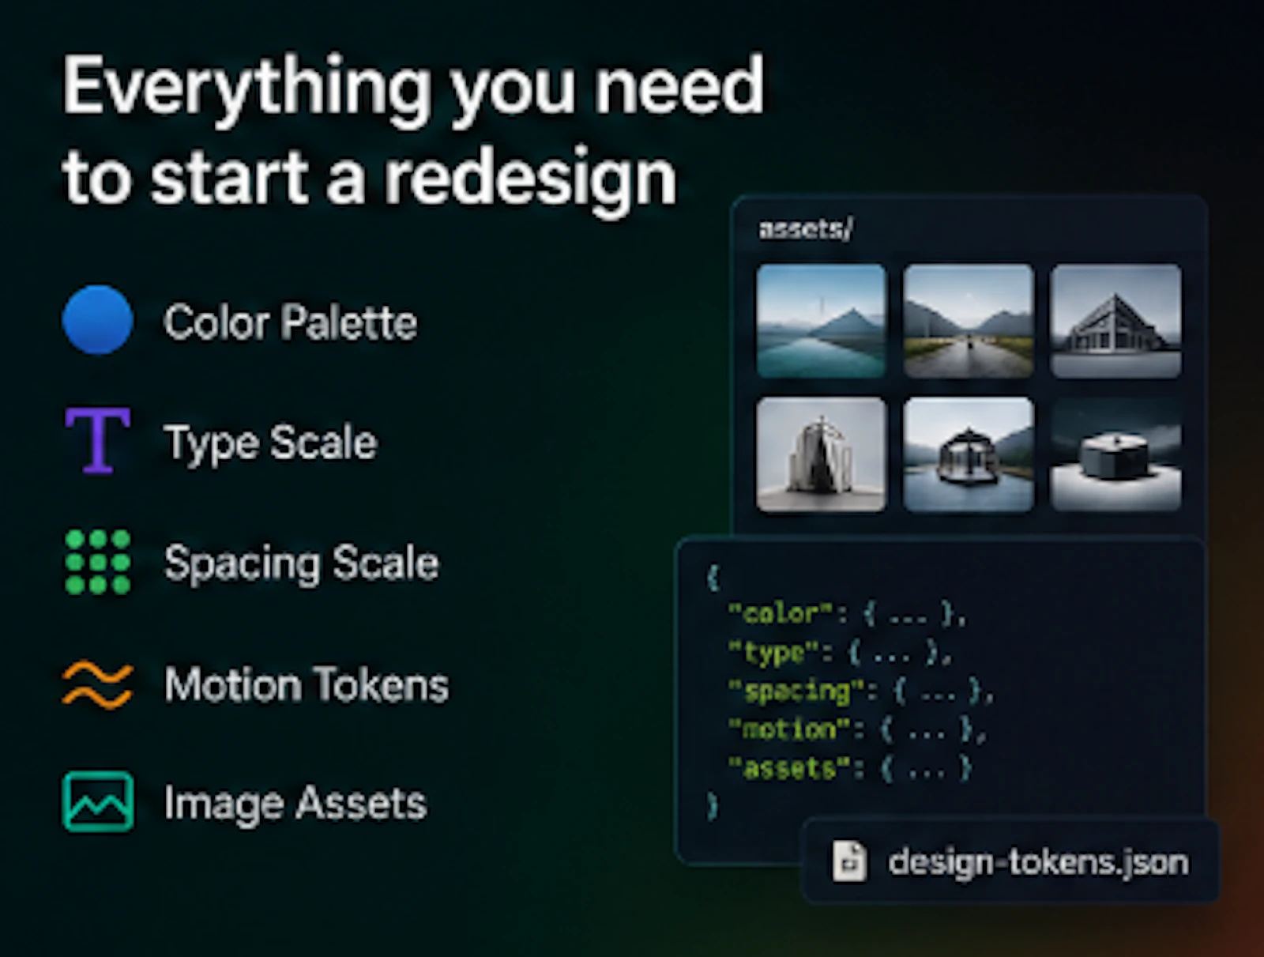Select the orange wave Motion Tokens icon
Image resolution: width=1264 pixels, height=957 pixels.
pyautogui.click(x=98, y=684)
